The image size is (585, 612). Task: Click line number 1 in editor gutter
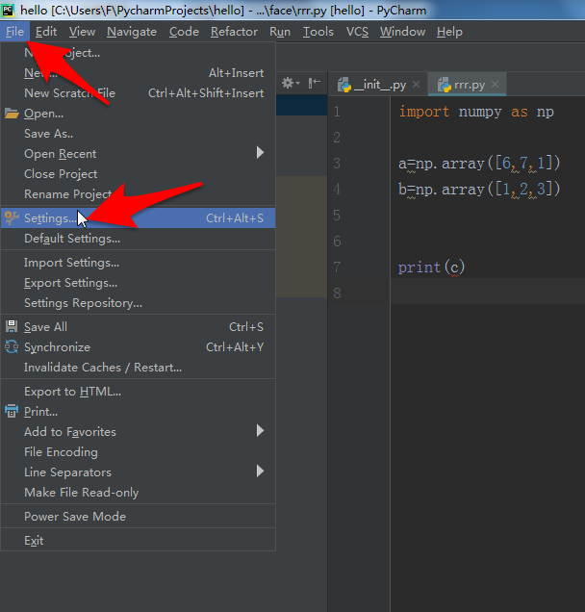[x=337, y=112]
